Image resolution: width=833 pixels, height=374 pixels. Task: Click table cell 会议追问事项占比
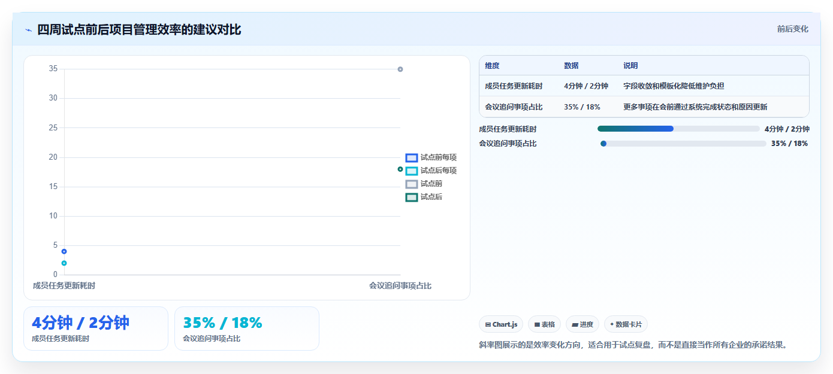tap(514, 107)
